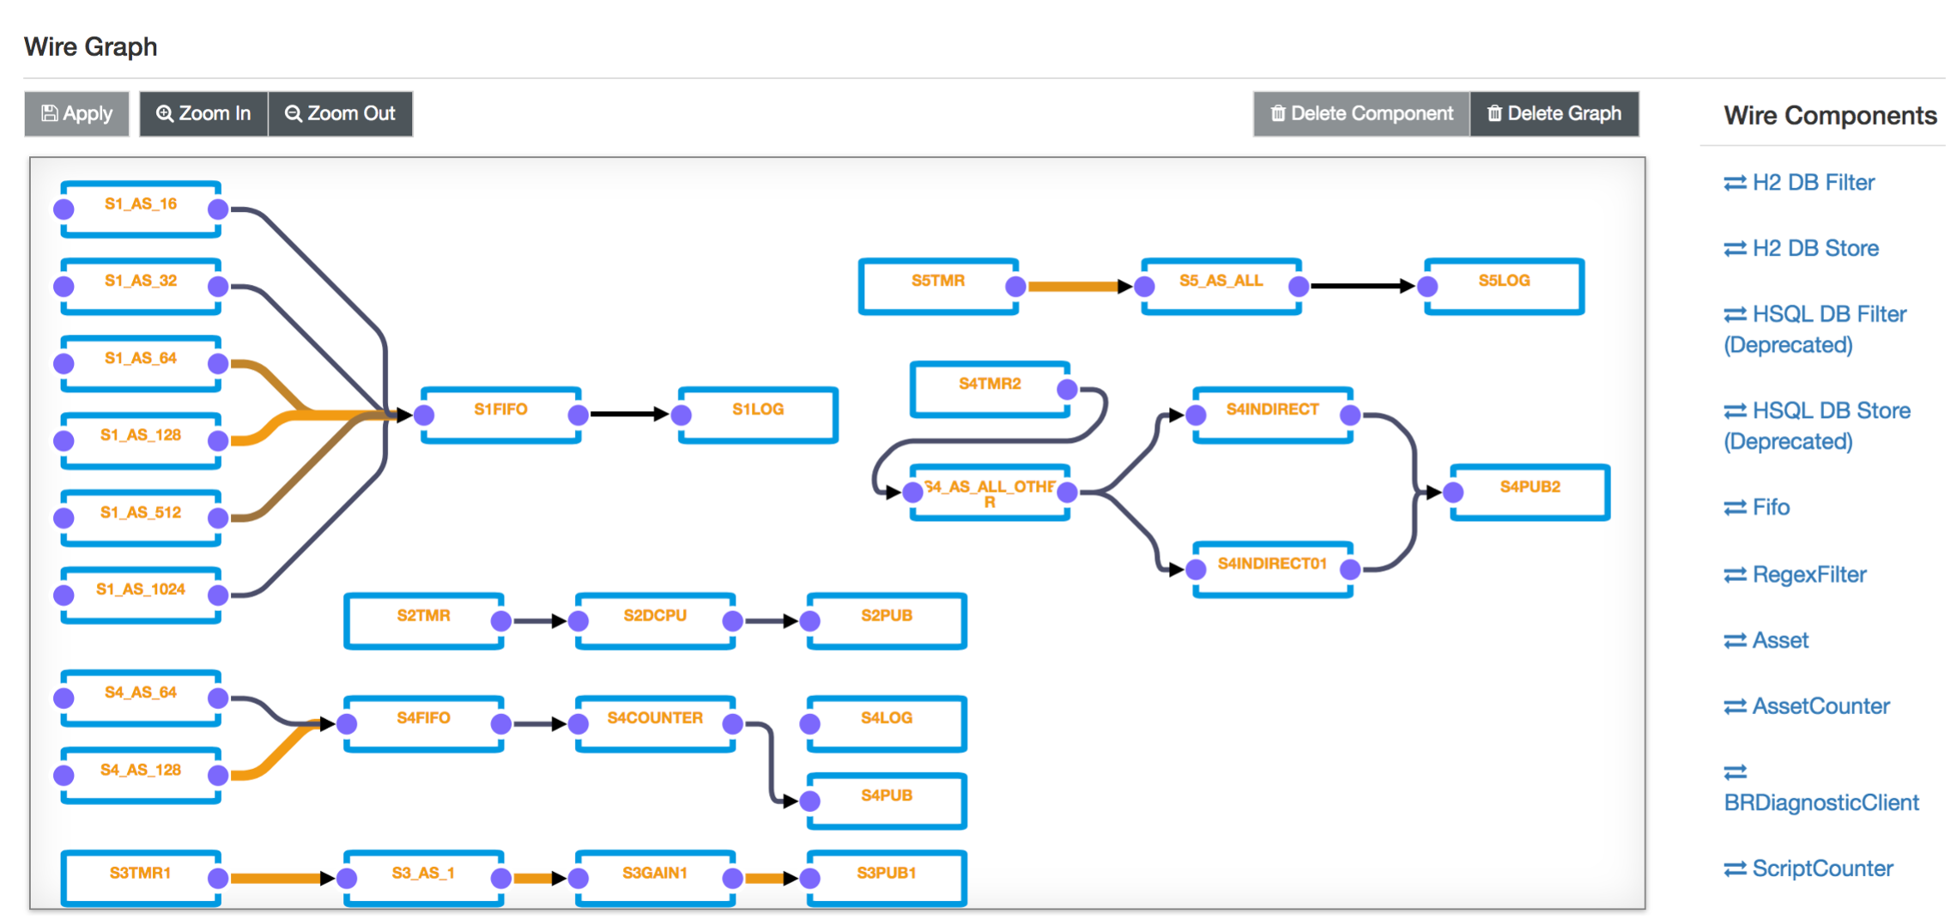Add HSQL DB Store (Deprecated) component
This screenshot has width=1951, height=920.
pos(1816,426)
